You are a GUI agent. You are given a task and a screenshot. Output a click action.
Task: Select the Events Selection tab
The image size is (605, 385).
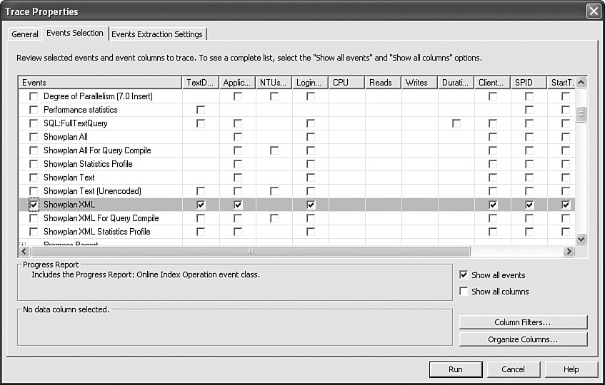tap(75, 33)
